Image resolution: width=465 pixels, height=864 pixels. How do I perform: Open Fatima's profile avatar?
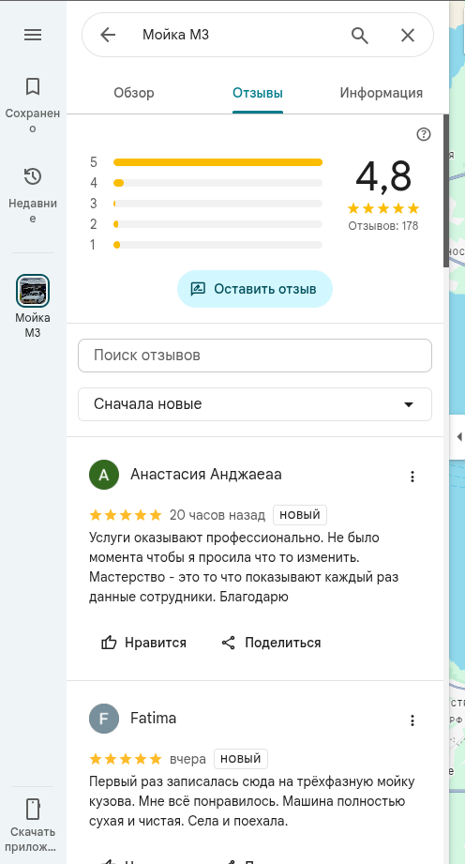click(x=104, y=719)
